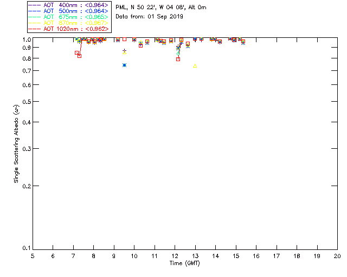Image resolution: width=347 pixels, height=277 pixels.
Task: Click the 0.8 tick label on y-axis
Action: (x=27, y=58)
